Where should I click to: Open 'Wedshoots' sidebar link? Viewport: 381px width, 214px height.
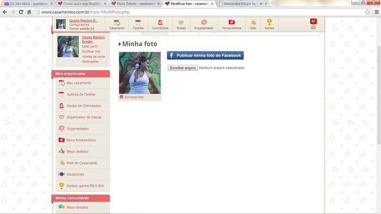[75, 174]
